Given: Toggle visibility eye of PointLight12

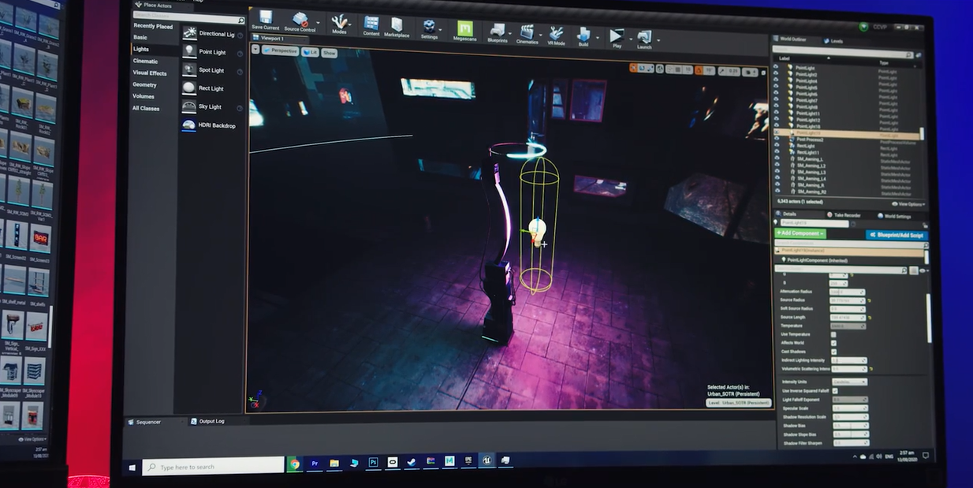Looking at the screenshot, I should click(x=776, y=120).
